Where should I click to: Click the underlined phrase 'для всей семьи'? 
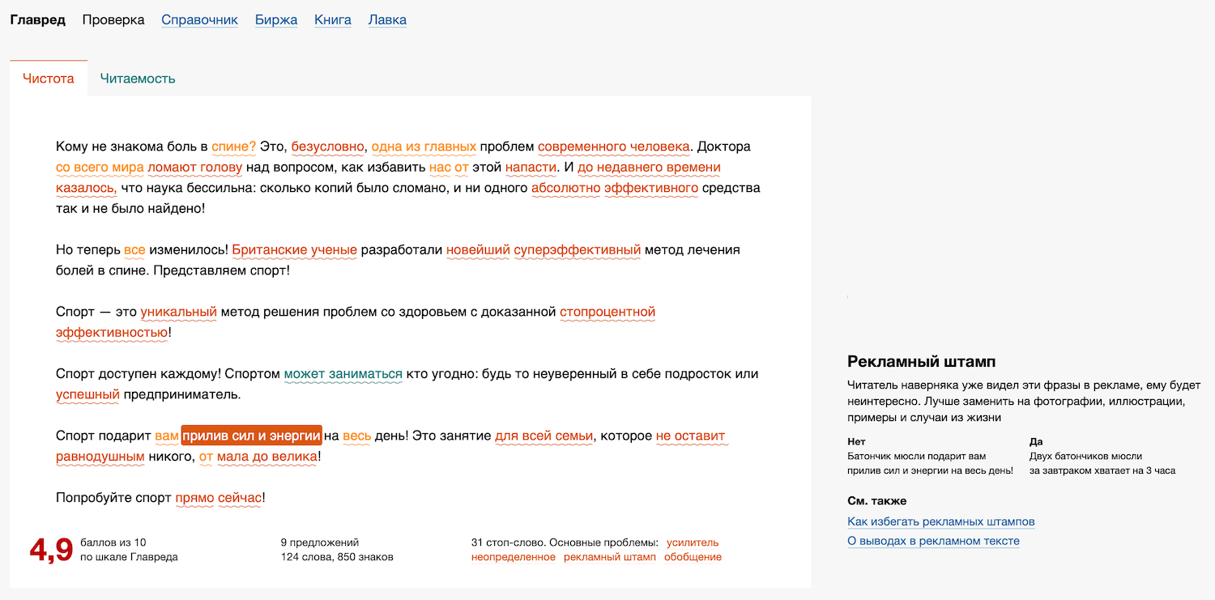[x=544, y=436]
